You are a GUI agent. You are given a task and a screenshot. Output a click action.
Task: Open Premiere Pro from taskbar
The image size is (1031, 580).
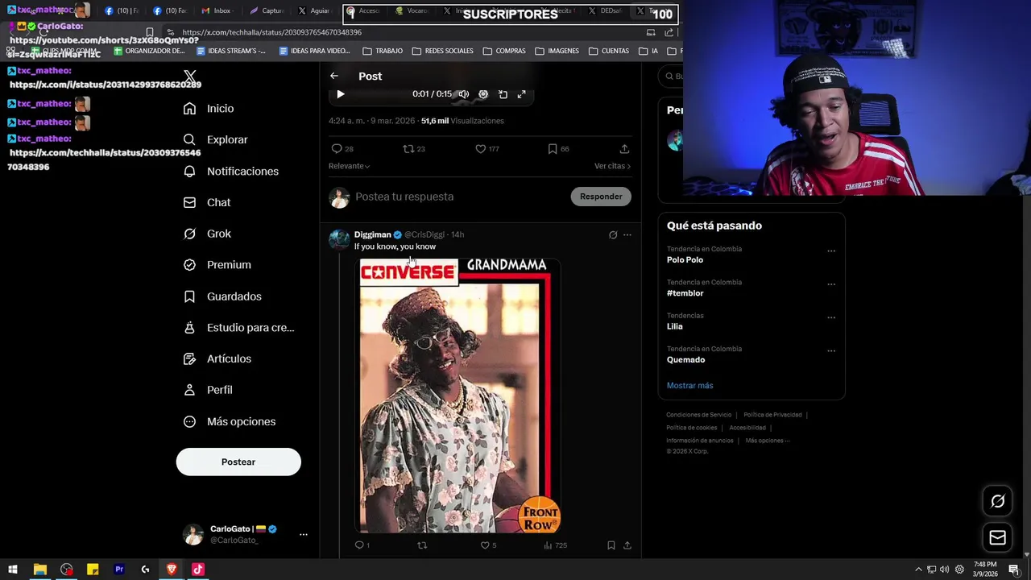[x=119, y=570]
